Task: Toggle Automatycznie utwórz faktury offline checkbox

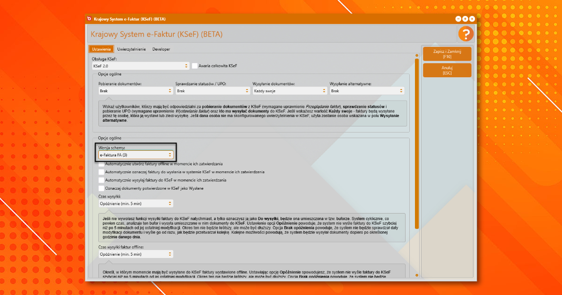Action: click(102, 164)
